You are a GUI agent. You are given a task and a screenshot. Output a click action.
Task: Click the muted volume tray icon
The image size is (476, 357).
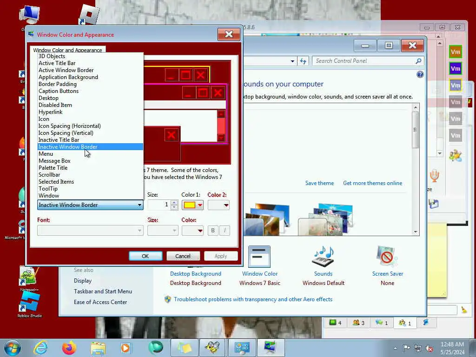429,348
